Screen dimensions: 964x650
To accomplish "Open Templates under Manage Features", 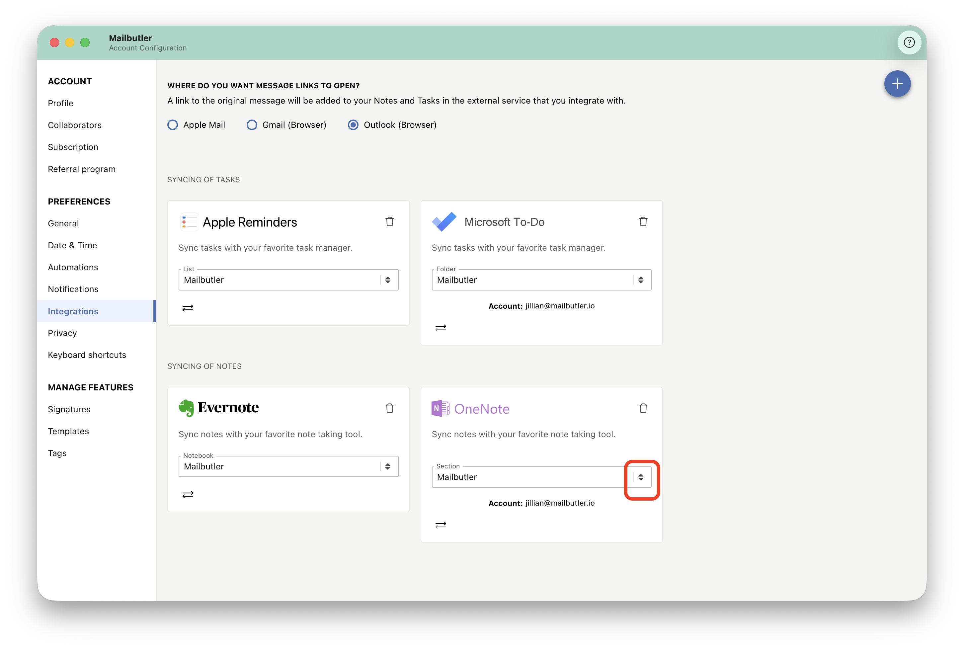I will [x=68, y=432].
